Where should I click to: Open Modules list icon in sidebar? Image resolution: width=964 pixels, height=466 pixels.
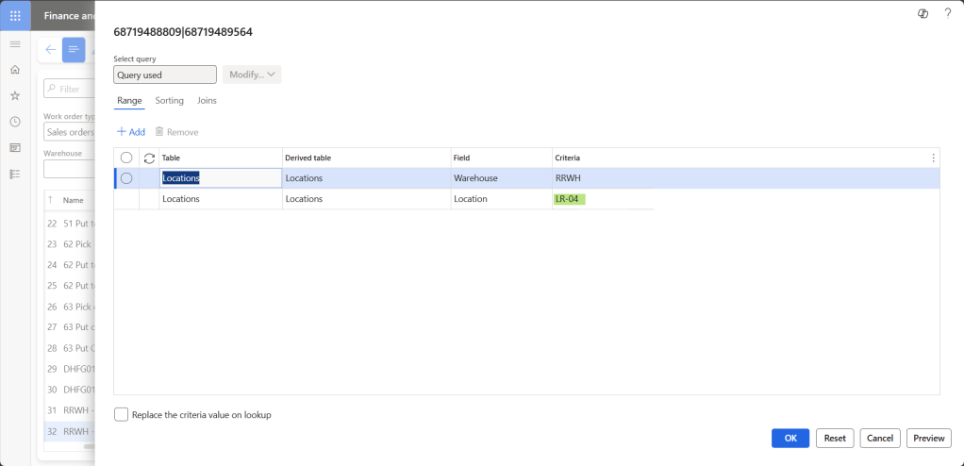tap(15, 174)
